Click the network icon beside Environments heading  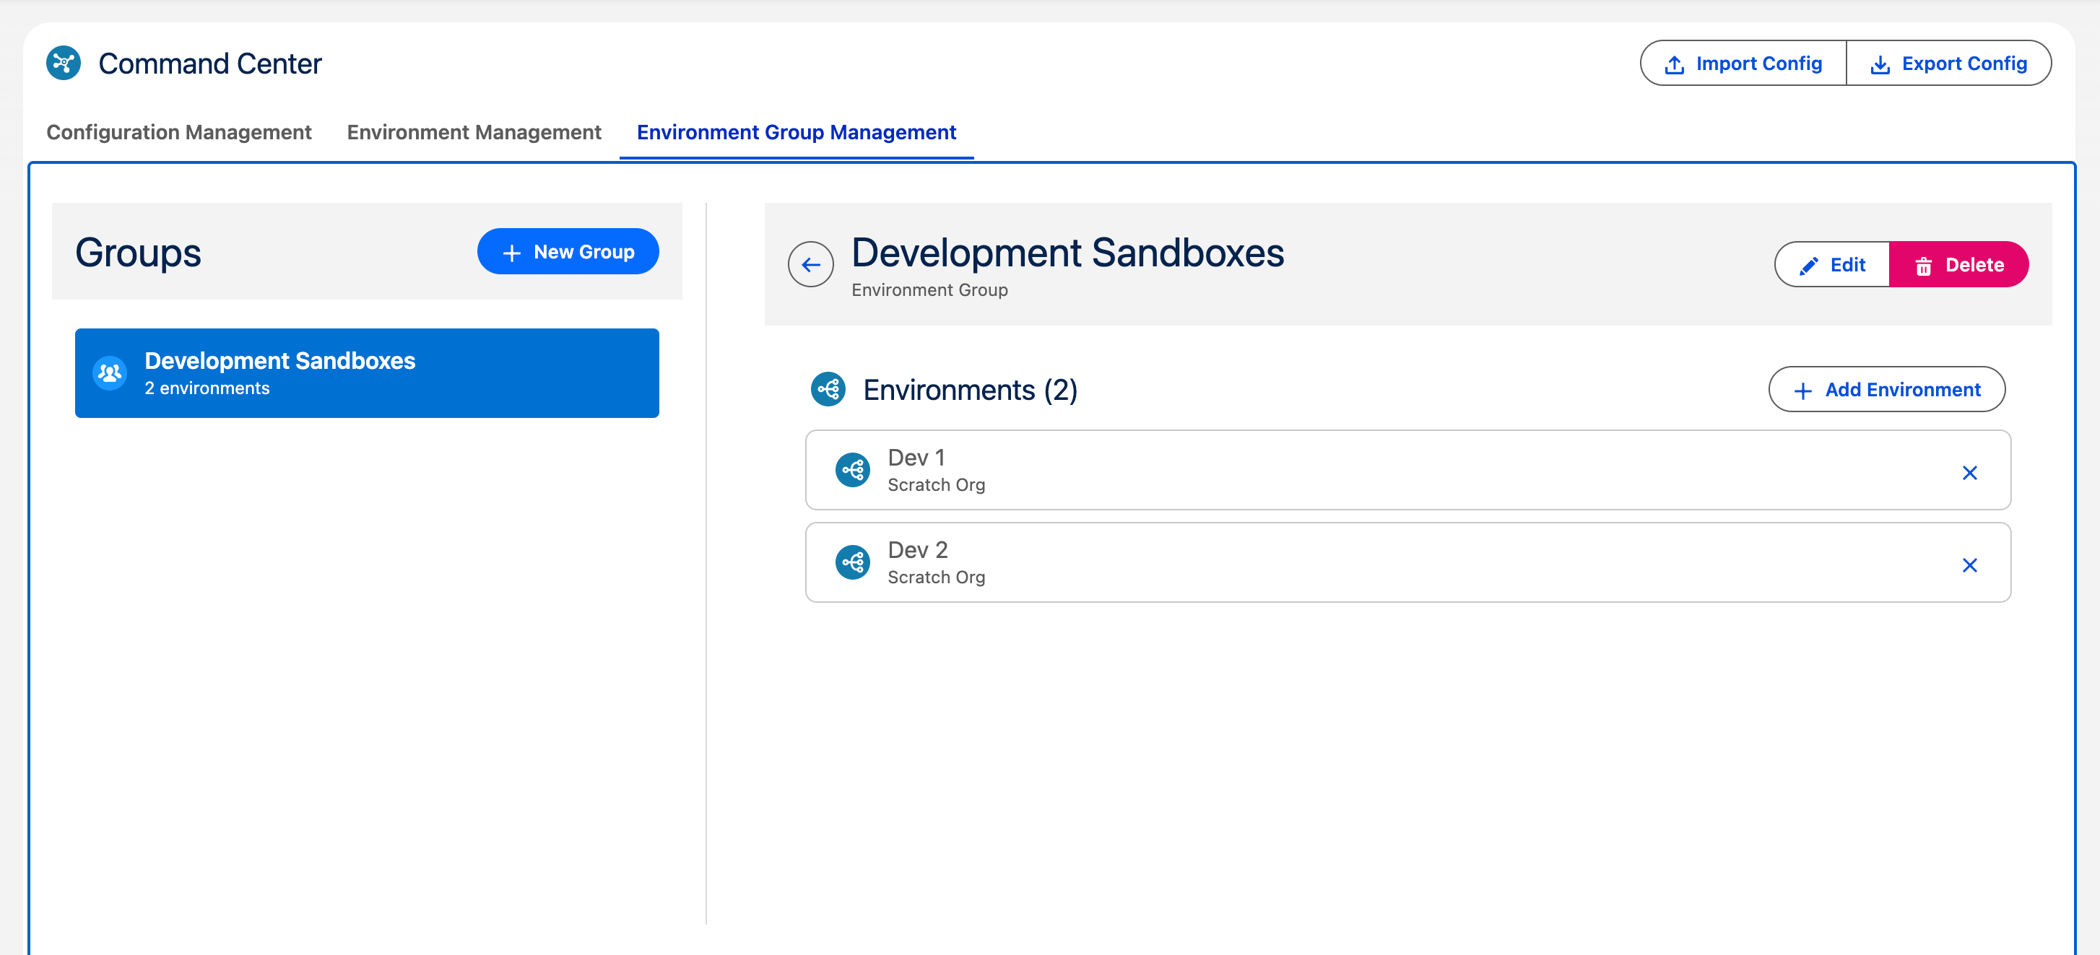pyautogui.click(x=828, y=390)
